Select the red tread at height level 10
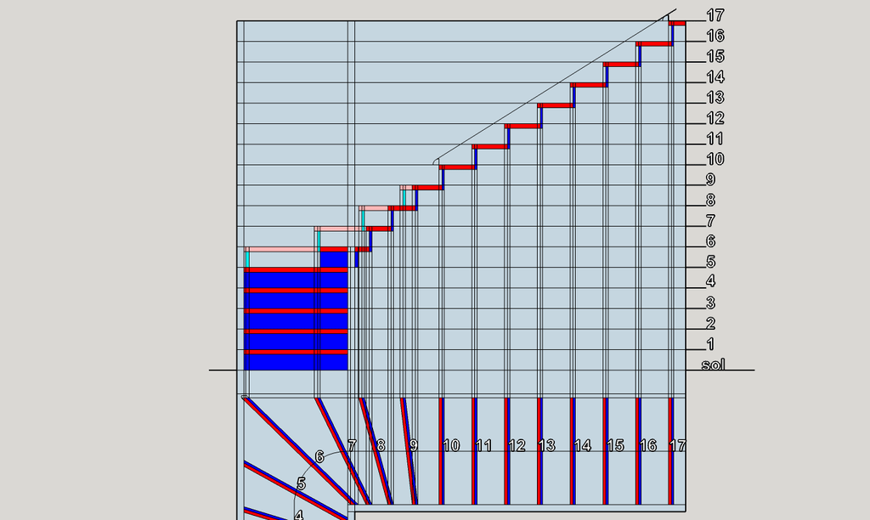This screenshot has width=870, height=520. click(458, 167)
